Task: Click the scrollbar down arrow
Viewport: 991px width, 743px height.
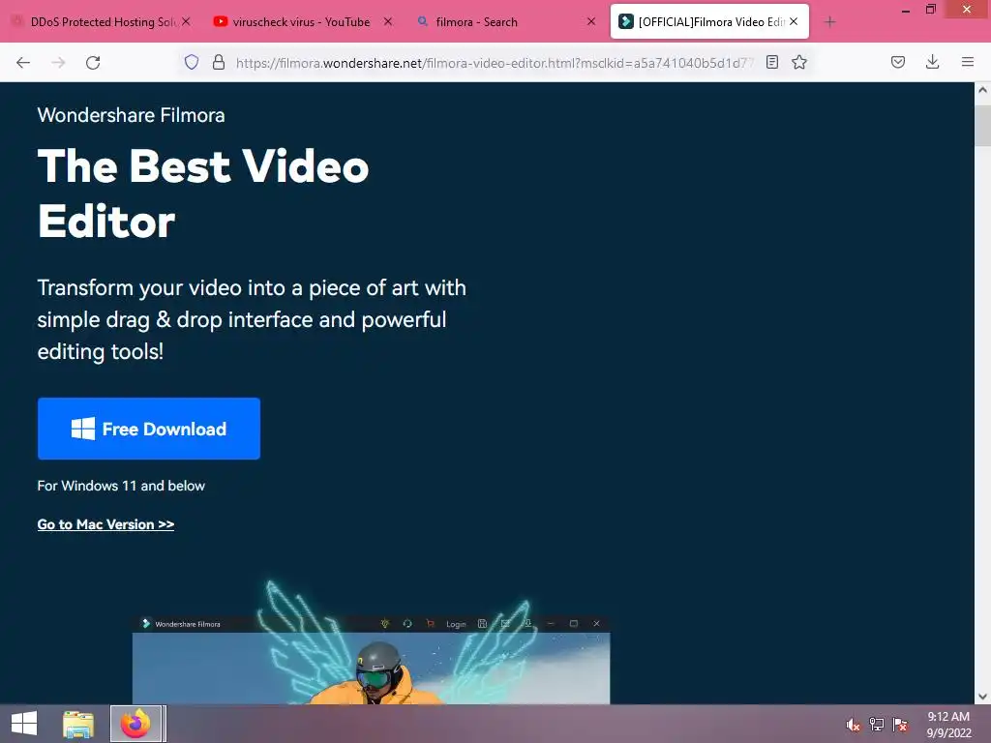Action: click(x=982, y=697)
